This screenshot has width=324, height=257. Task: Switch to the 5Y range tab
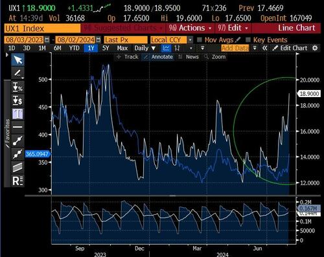tap(106, 48)
